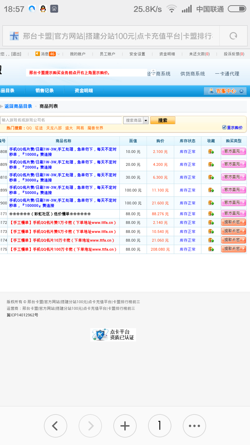The width and height of the screenshot is (250, 445).
Task: Switch to the 销售记录 tab
Action: pos(44,91)
